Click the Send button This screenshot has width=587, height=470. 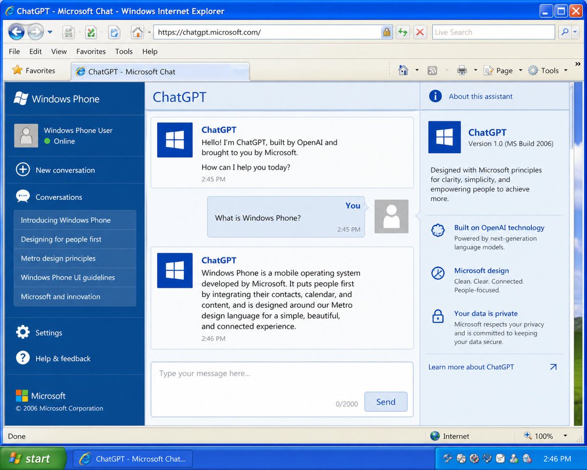coord(386,401)
